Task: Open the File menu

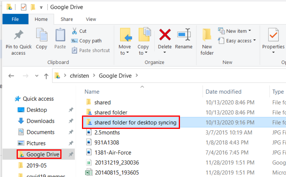Action: pyautogui.click(x=15, y=19)
